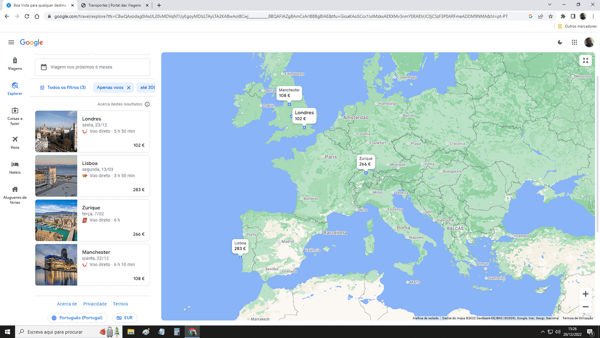Open the Google main menu hamburger icon
This screenshot has height=338, width=600.
(x=11, y=42)
